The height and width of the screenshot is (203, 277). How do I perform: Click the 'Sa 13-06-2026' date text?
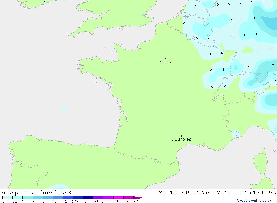[x=184, y=193]
